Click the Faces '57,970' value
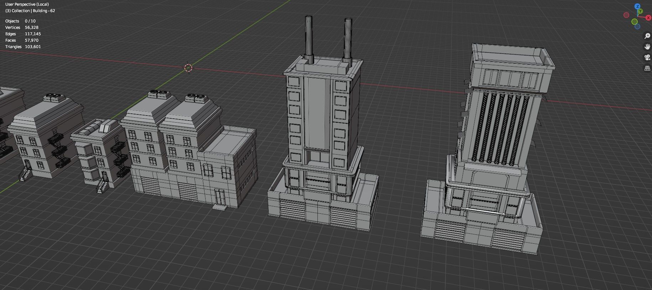This screenshot has width=652, height=290. [32, 40]
